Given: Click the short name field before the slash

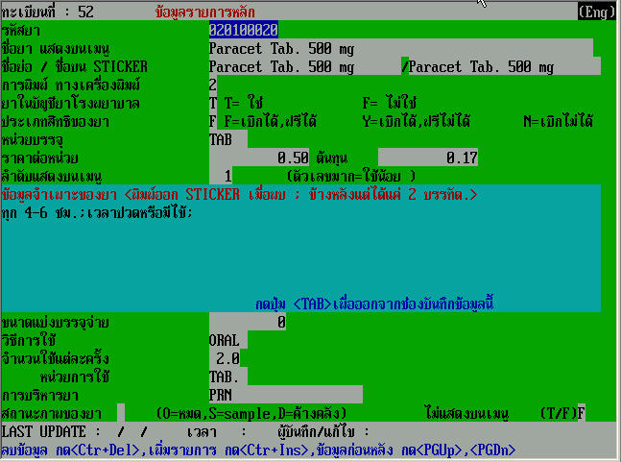Looking at the screenshot, I should pos(303,67).
